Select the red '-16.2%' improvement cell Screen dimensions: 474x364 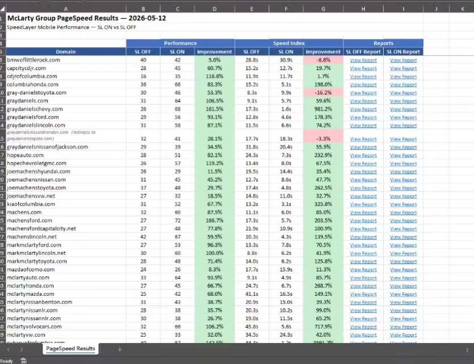[x=323, y=93]
